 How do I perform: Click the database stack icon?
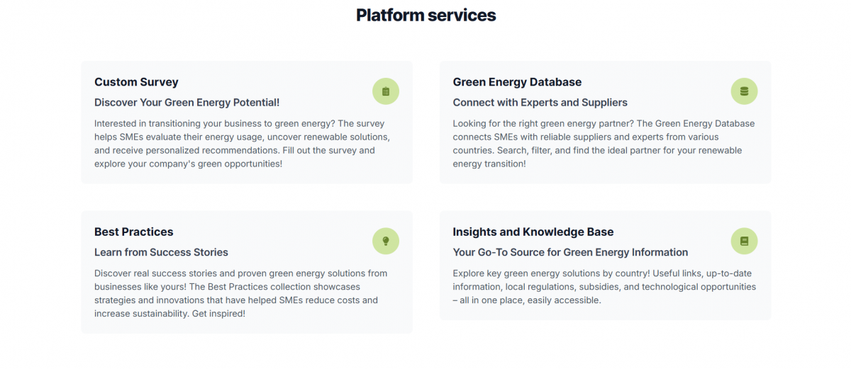(x=744, y=91)
